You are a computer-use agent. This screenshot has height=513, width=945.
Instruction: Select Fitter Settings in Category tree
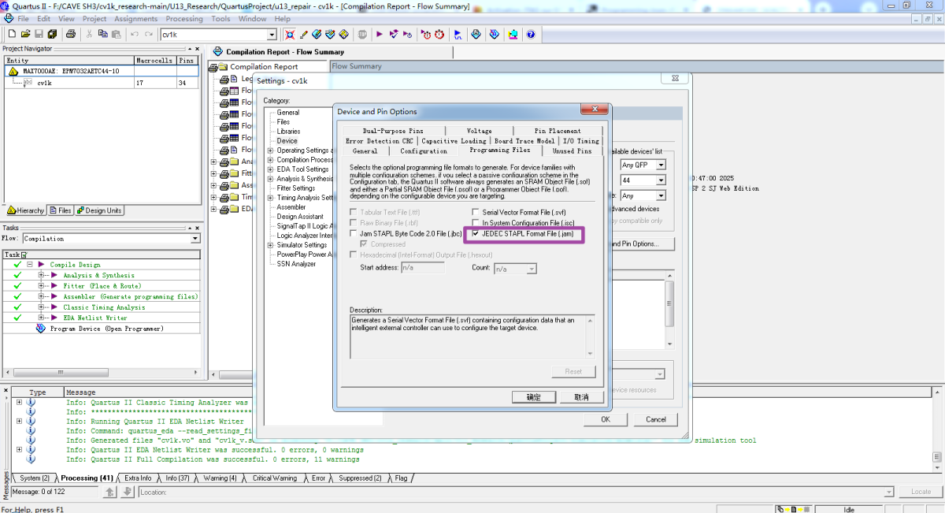click(x=296, y=188)
